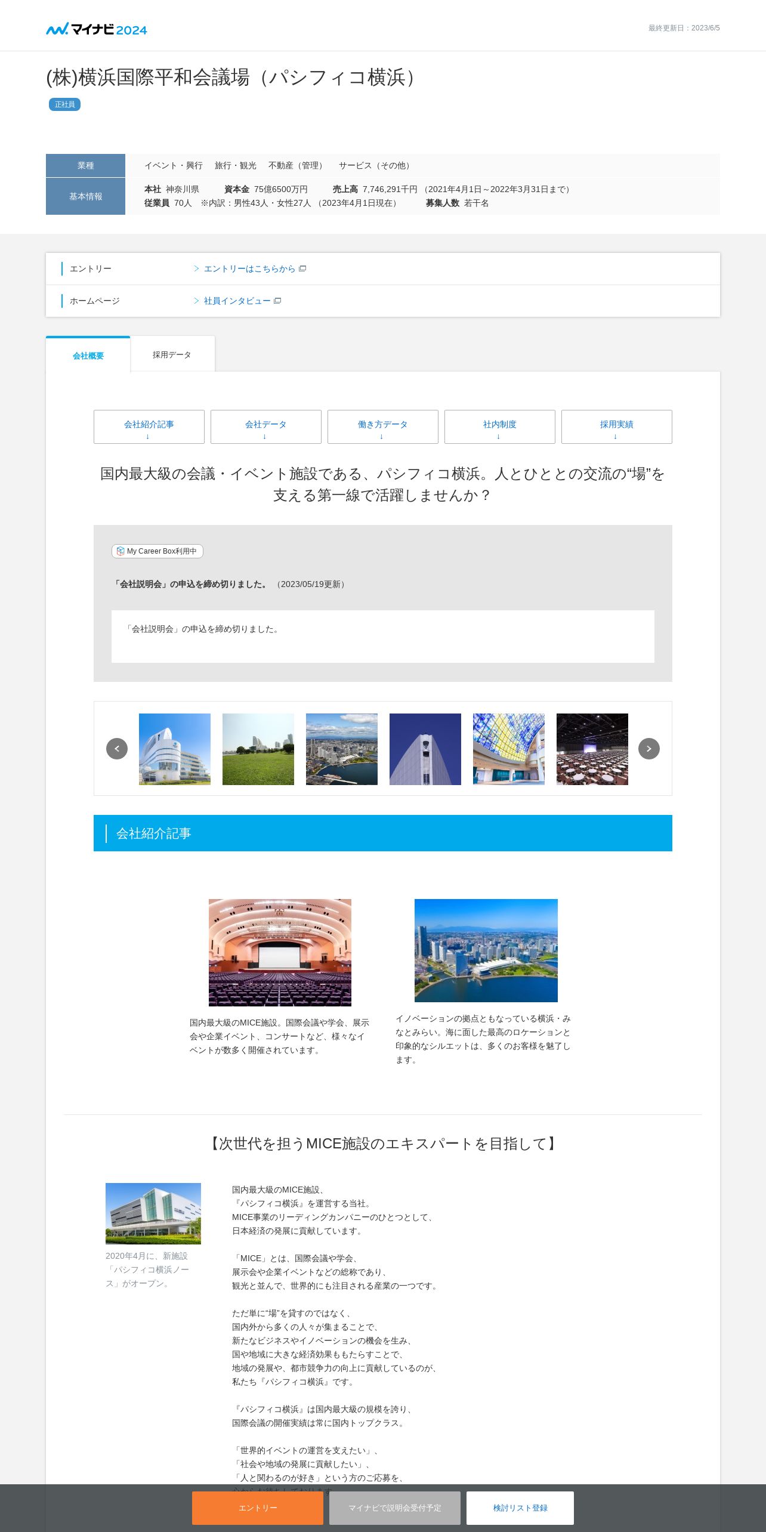
Task: Jump to 会社データ section
Action: click(x=266, y=427)
